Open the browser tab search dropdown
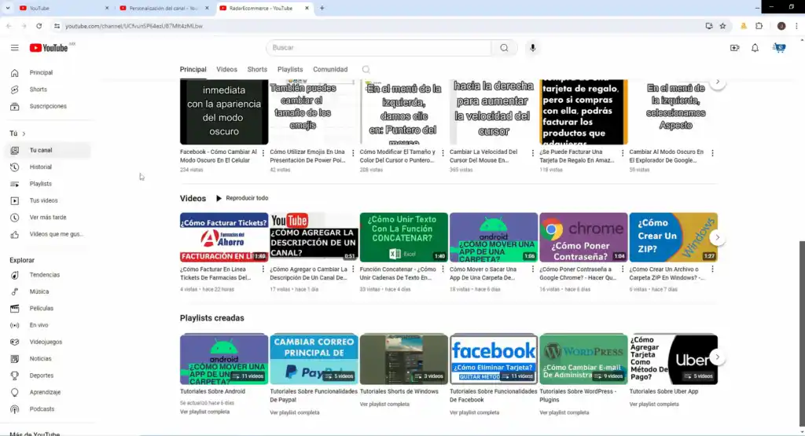This screenshot has height=436, width=805. point(8,8)
